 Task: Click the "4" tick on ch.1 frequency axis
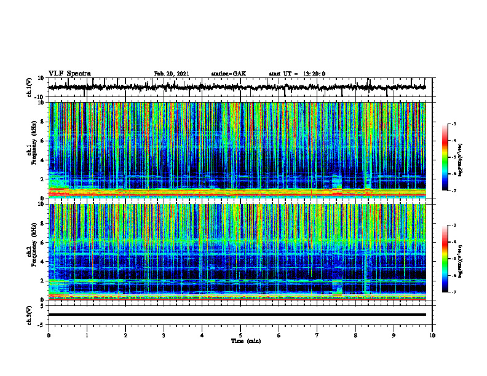[42, 160]
